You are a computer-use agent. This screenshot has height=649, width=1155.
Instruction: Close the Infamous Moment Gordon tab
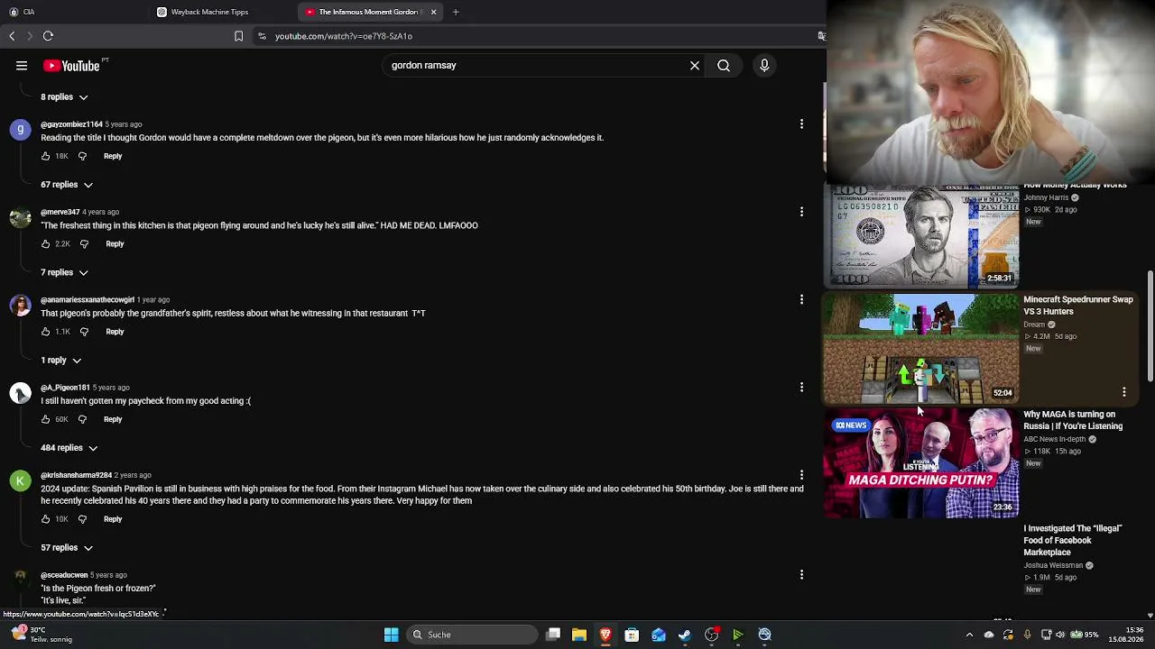(x=433, y=12)
